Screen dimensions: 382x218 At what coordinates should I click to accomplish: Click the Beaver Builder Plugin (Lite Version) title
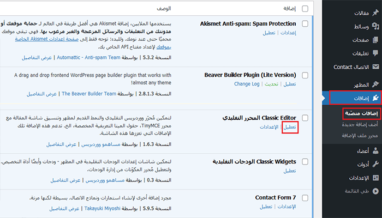[x=250, y=75]
